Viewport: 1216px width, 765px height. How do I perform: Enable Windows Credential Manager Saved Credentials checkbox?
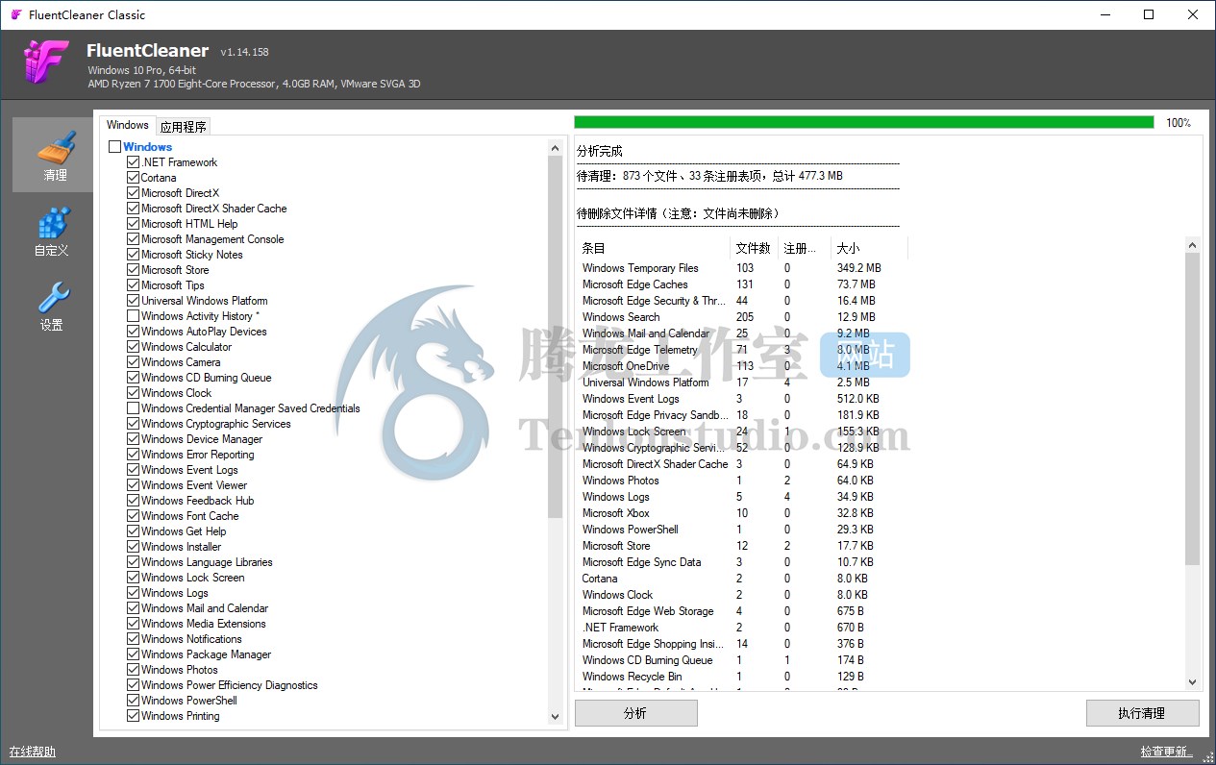(x=134, y=408)
